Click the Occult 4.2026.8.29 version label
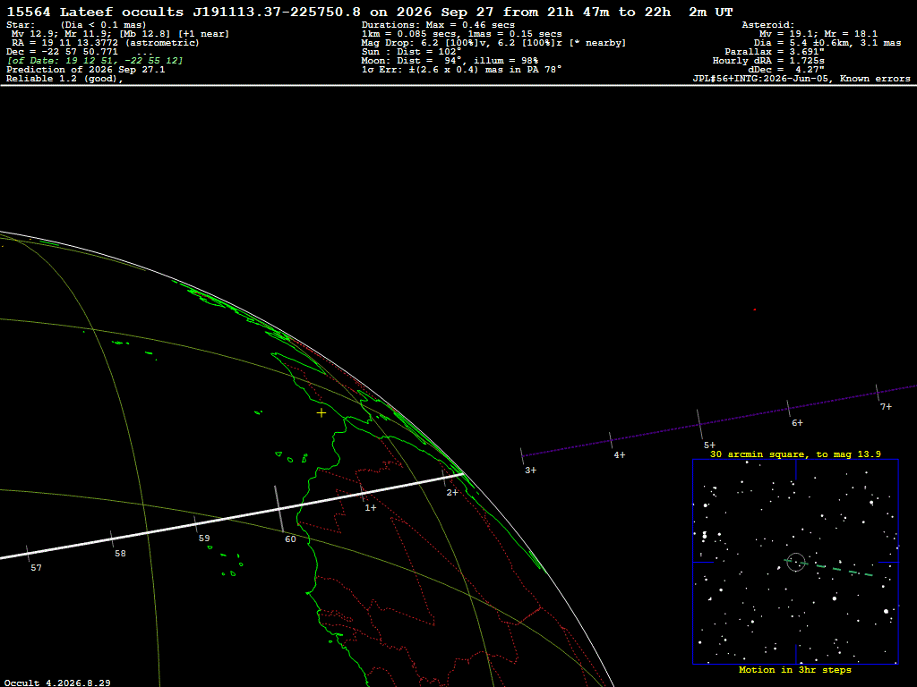This screenshot has width=917, height=687. (57, 683)
